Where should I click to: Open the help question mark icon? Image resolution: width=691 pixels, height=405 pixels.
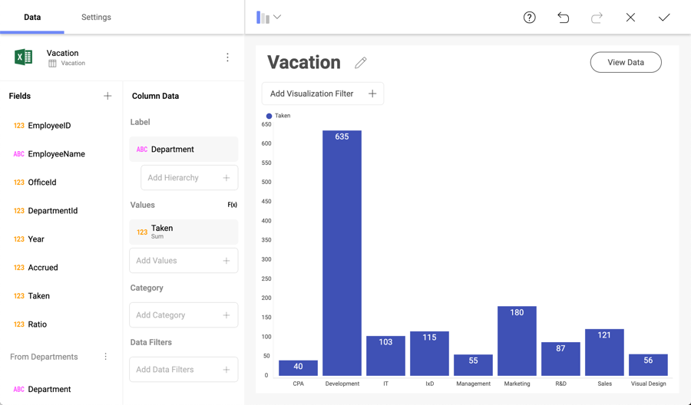[x=529, y=18]
